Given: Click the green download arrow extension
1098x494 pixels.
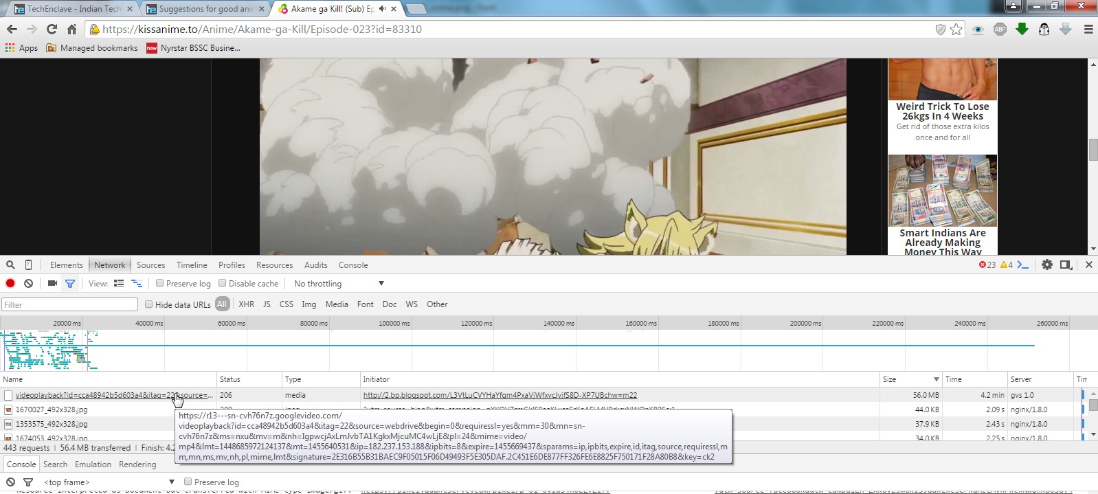Looking at the screenshot, I should (1022, 29).
